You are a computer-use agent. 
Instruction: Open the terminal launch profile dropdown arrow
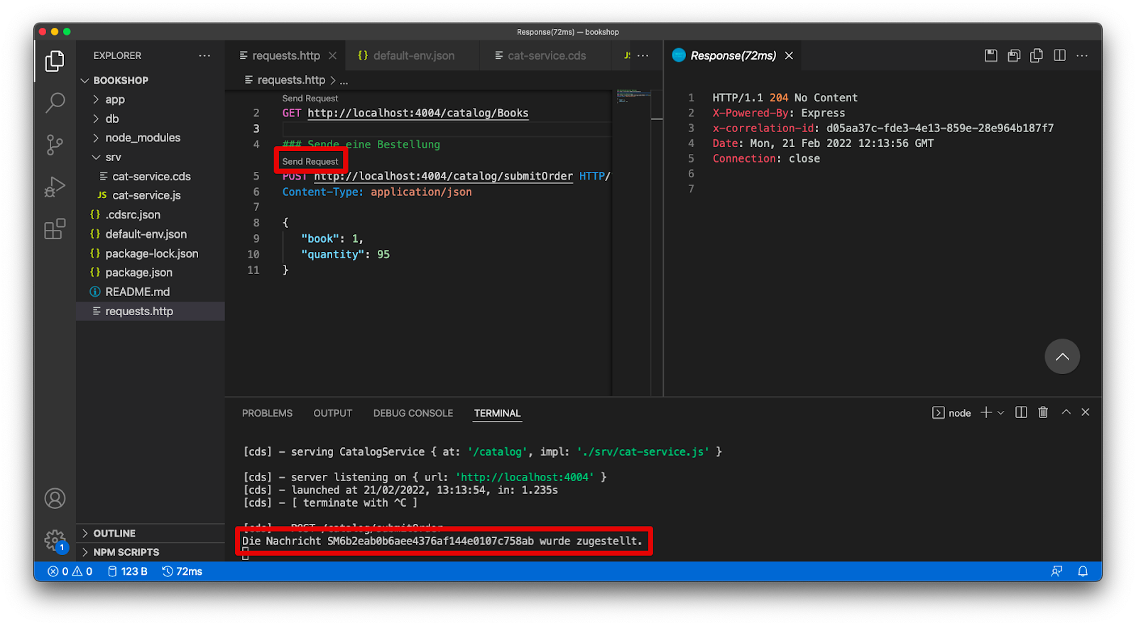1001,412
